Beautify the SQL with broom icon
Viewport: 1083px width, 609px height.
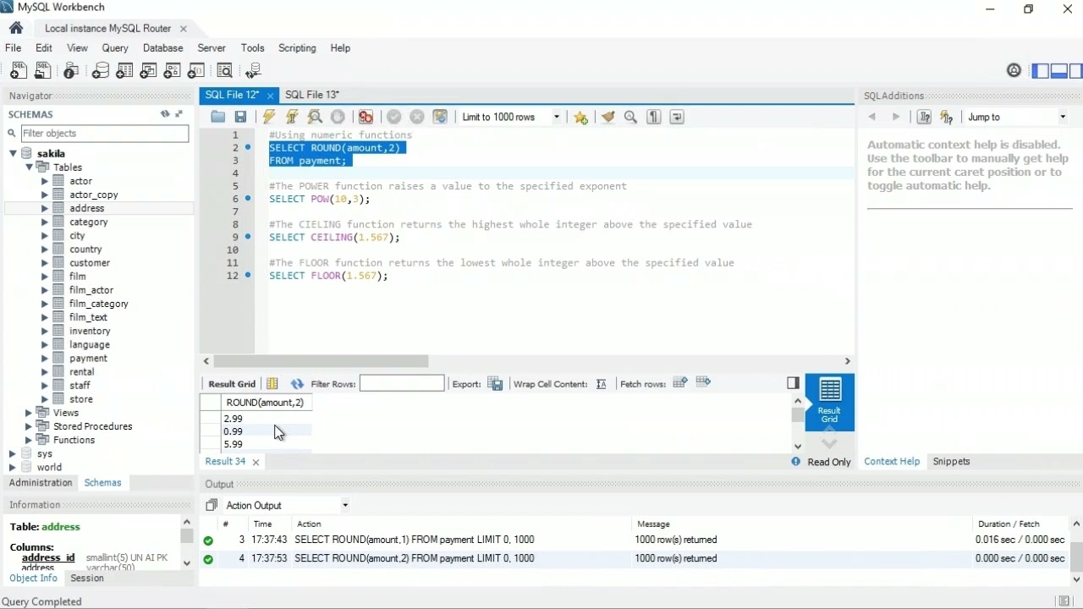pos(607,117)
